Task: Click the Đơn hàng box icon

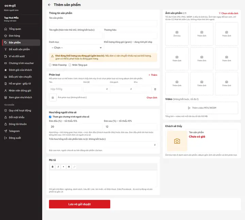Action: click(x=6, y=36)
